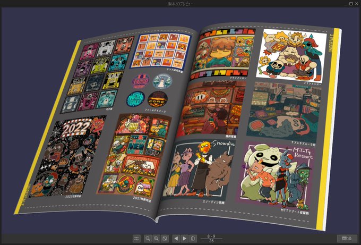Image resolution: width=361 pixels, height=245 pixels.
Task: Click the zoom out magnifier icon
Action: 148,238
